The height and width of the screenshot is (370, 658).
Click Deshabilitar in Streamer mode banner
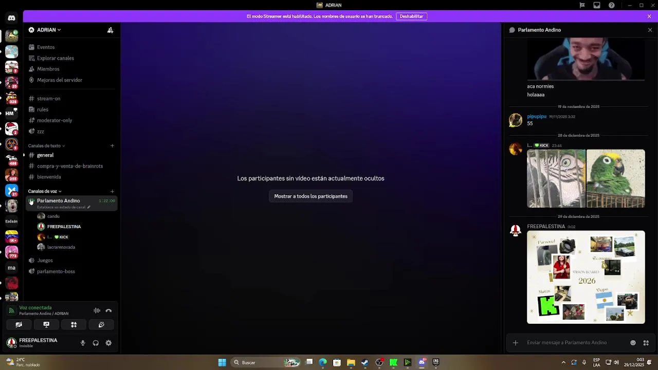[411, 16]
